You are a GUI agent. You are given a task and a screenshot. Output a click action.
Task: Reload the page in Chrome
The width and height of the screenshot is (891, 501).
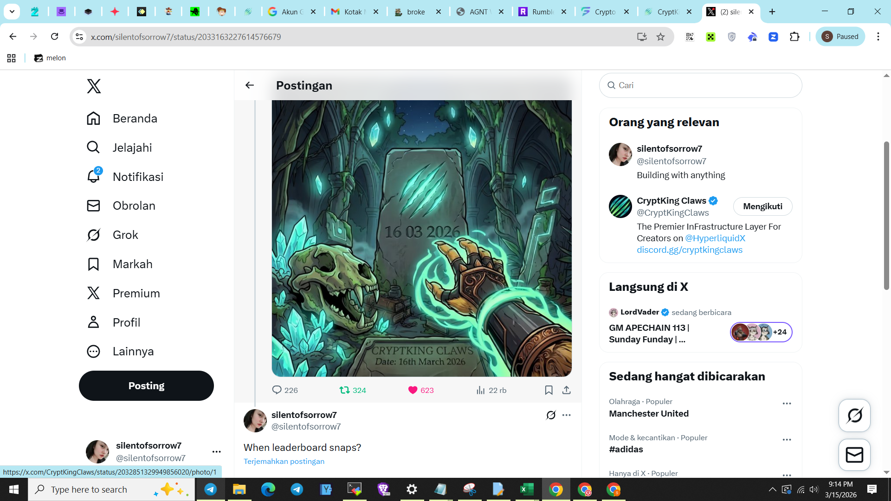(54, 37)
